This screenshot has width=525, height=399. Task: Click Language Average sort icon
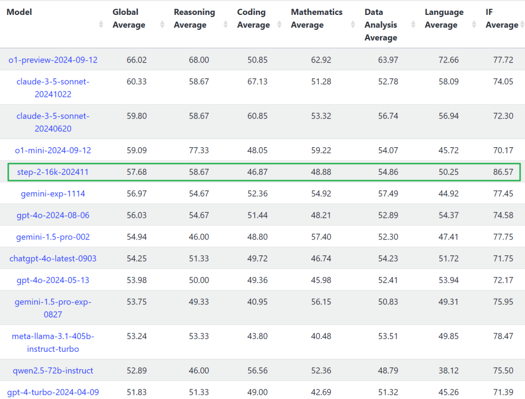(x=474, y=25)
